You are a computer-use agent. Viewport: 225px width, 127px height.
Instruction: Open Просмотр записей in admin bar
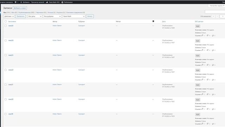click(38, 2)
